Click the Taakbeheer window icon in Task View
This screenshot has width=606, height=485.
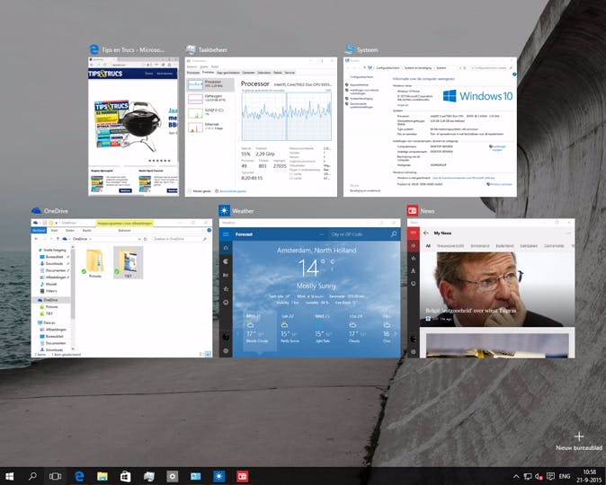point(191,49)
